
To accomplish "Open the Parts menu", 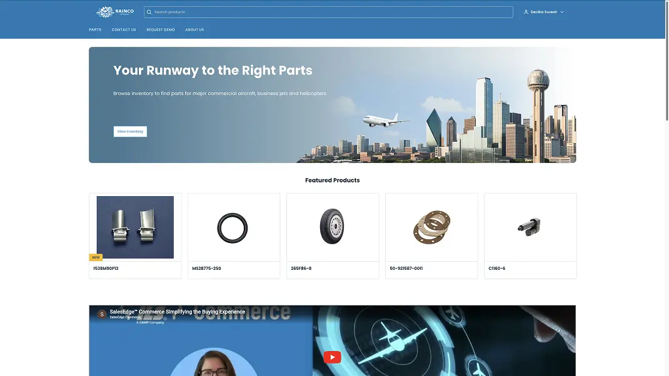I will tap(95, 30).
